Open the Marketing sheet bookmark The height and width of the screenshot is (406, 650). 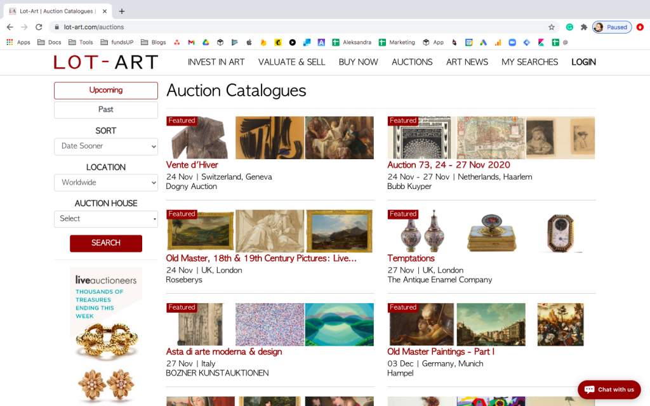[397, 43]
